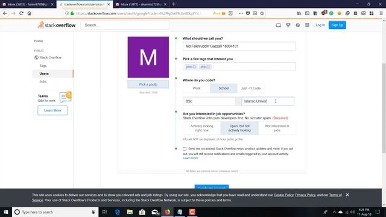Open Stack Overflow help icon
Screen dimensions: 386x217
point(297,25)
